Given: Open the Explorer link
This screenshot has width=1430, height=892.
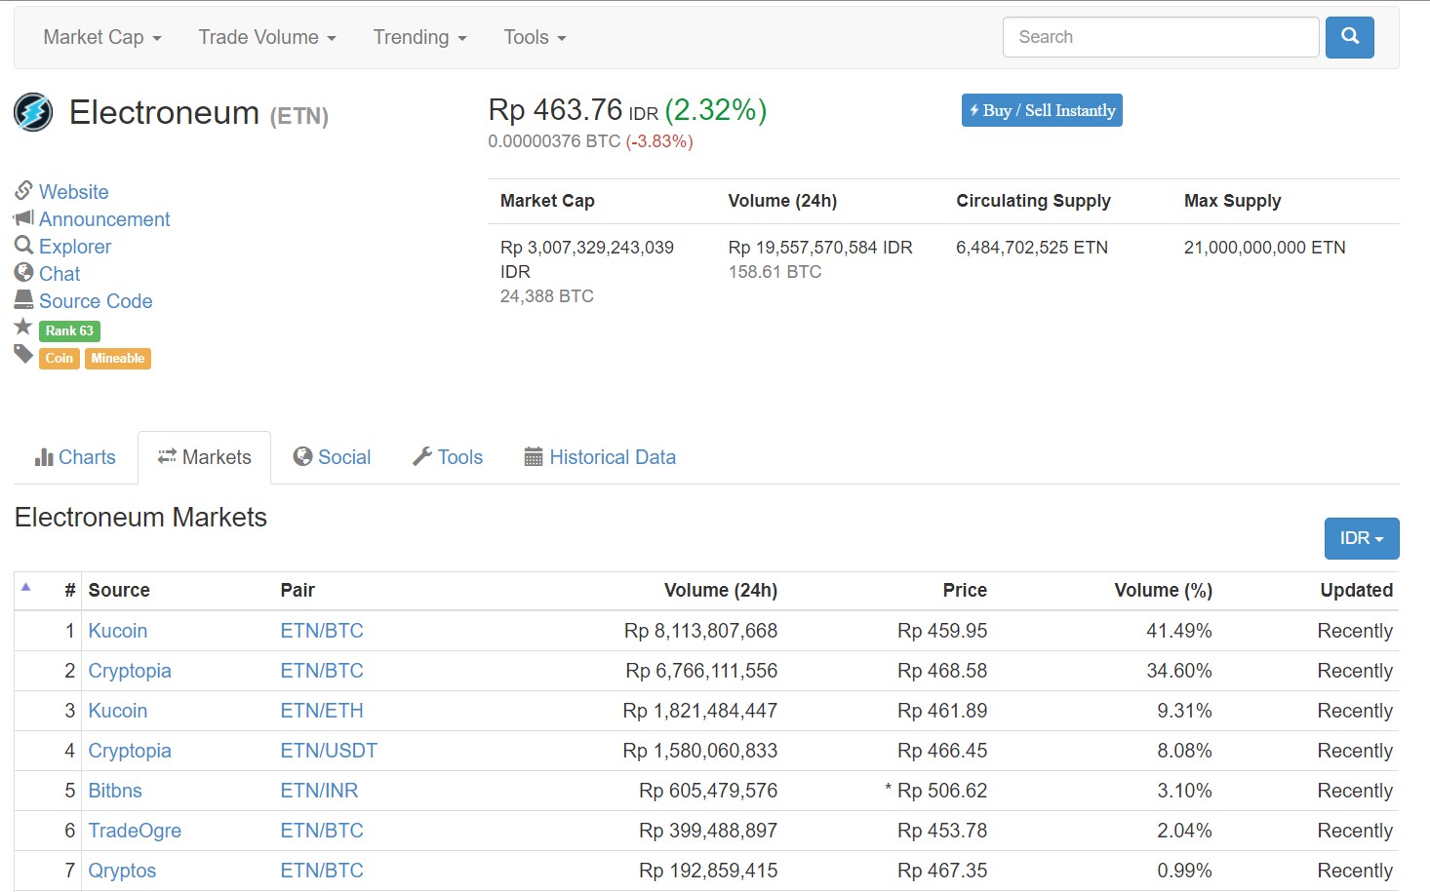Looking at the screenshot, I should tap(75, 247).
